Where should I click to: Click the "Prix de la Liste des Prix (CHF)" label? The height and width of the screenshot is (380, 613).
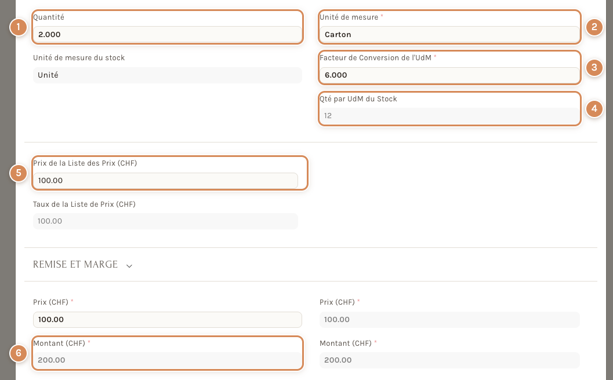click(x=85, y=163)
